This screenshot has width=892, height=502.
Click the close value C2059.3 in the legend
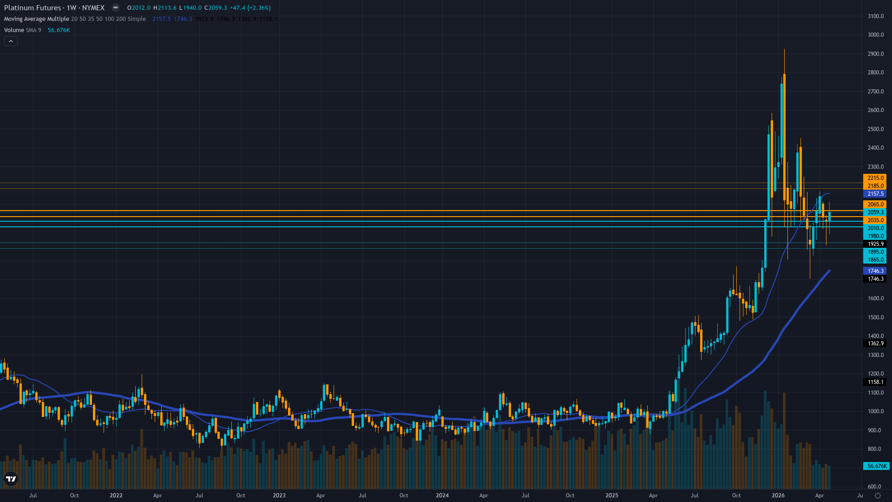pos(216,8)
